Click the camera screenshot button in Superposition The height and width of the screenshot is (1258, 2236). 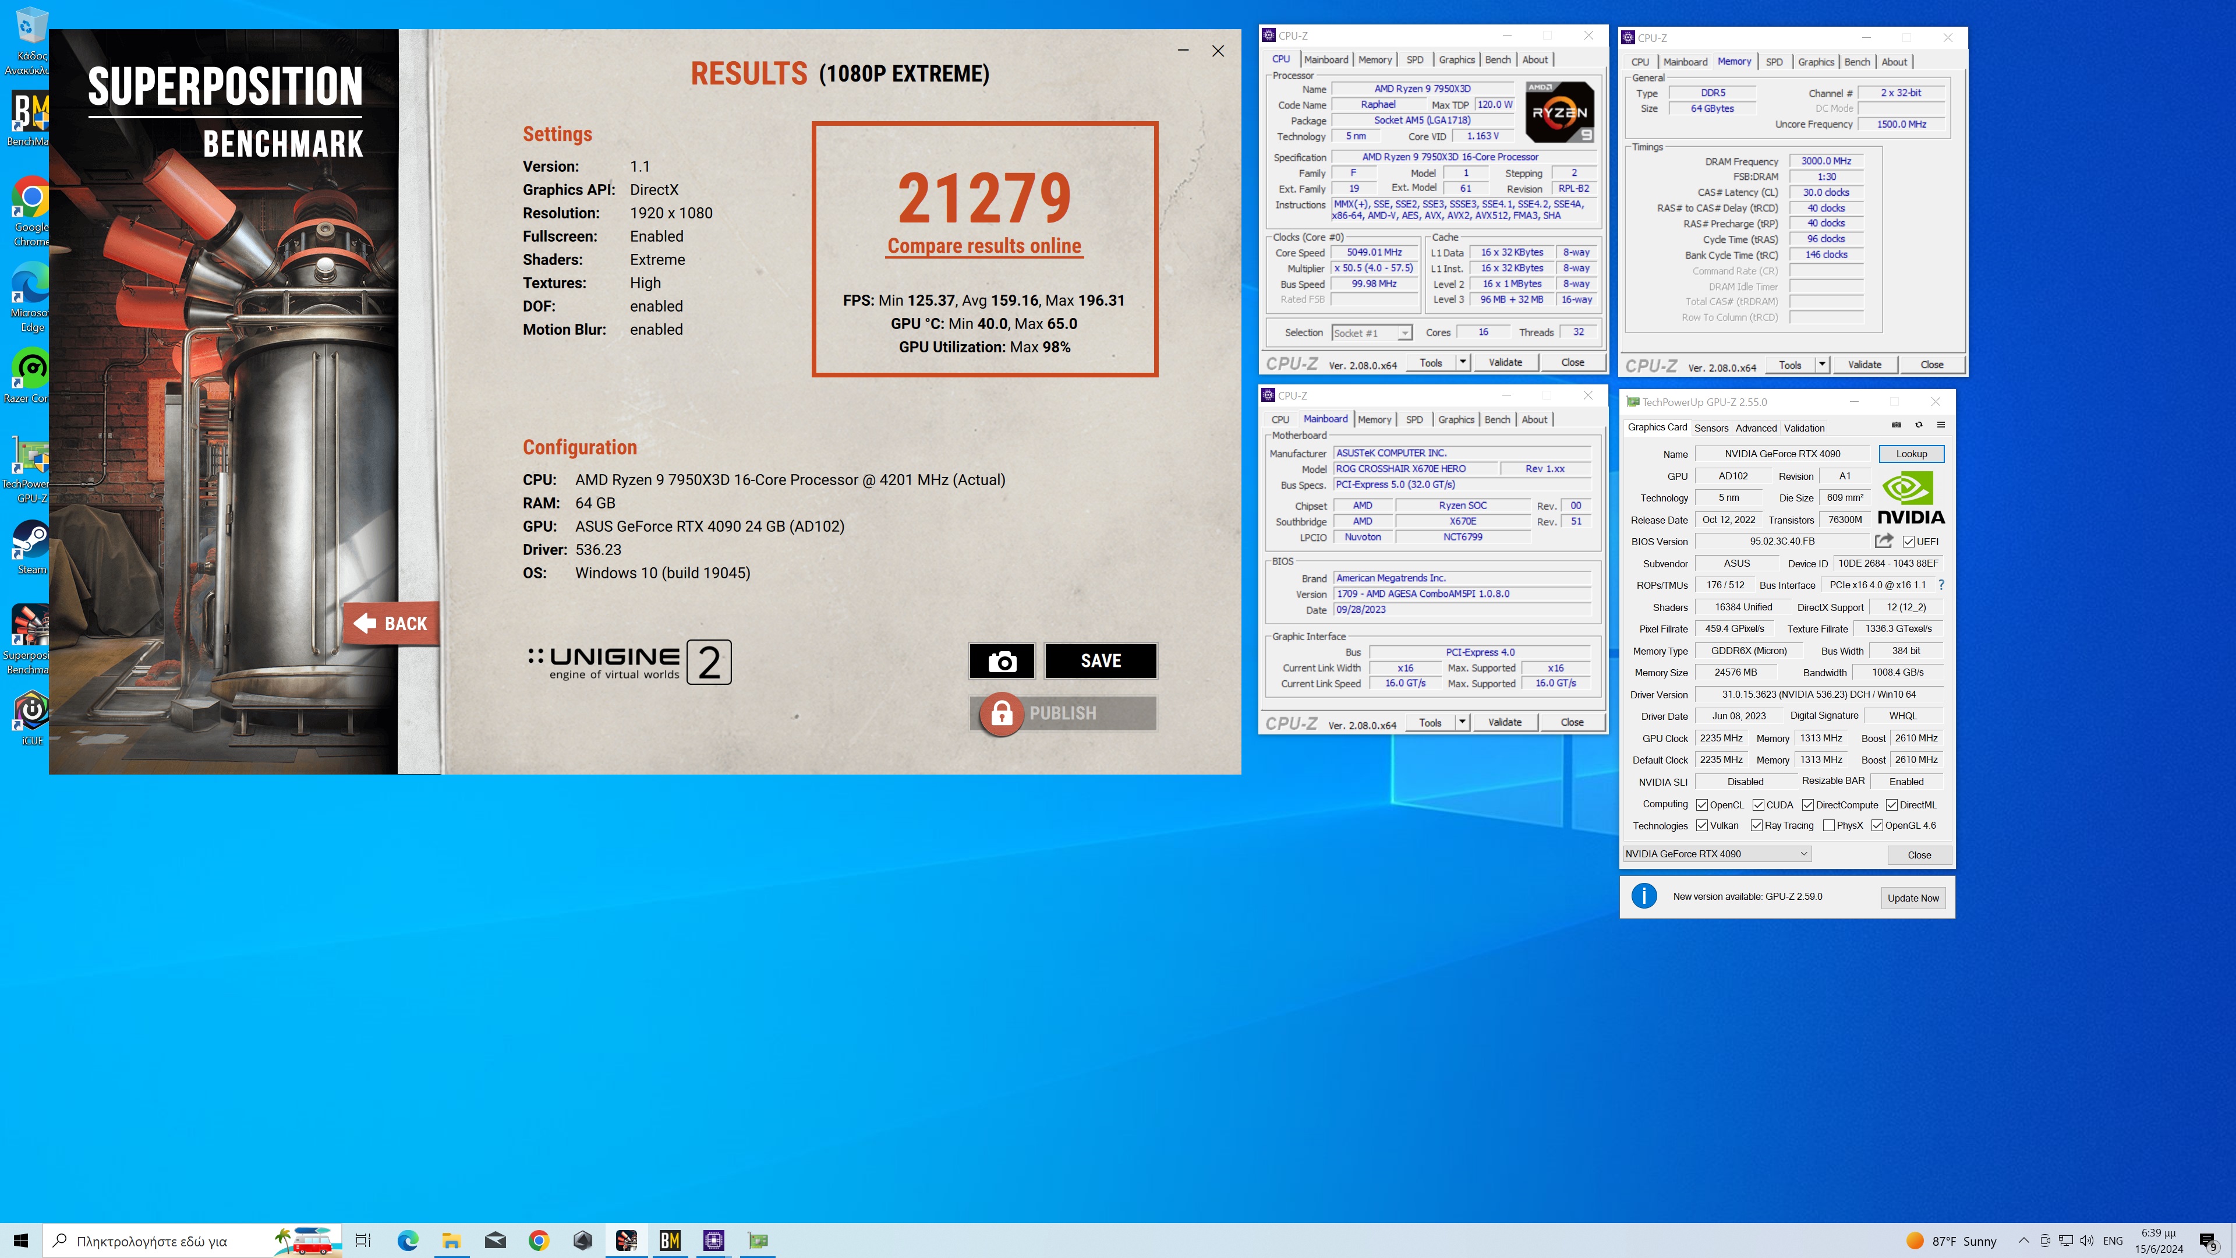[x=1002, y=660]
